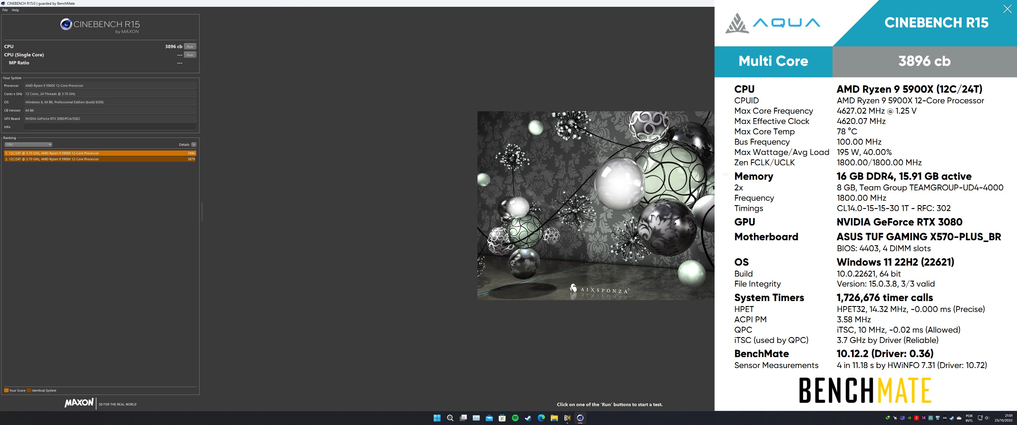Image resolution: width=1017 pixels, height=425 pixels.
Task: Select ranking entry scoring 3879
Action: click(100, 159)
